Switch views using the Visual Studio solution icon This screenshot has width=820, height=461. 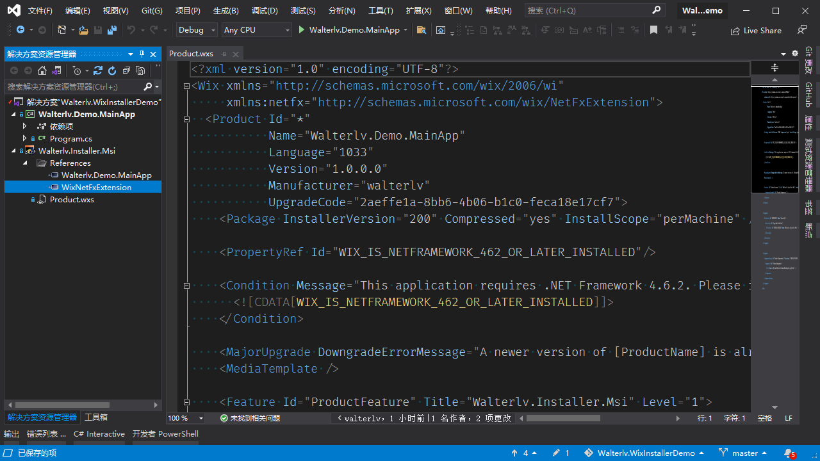click(x=57, y=70)
